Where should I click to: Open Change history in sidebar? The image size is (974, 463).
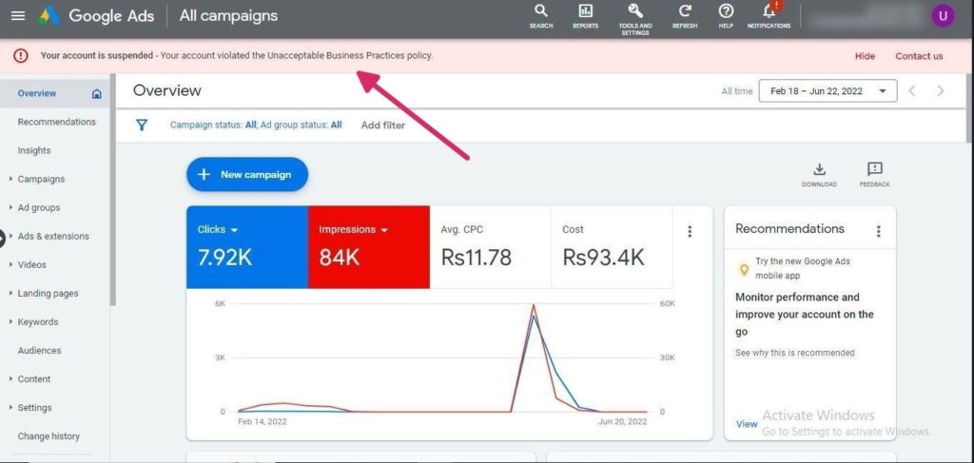click(x=49, y=436)
